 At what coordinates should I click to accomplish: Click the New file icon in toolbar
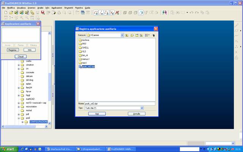tap(6, 13)
